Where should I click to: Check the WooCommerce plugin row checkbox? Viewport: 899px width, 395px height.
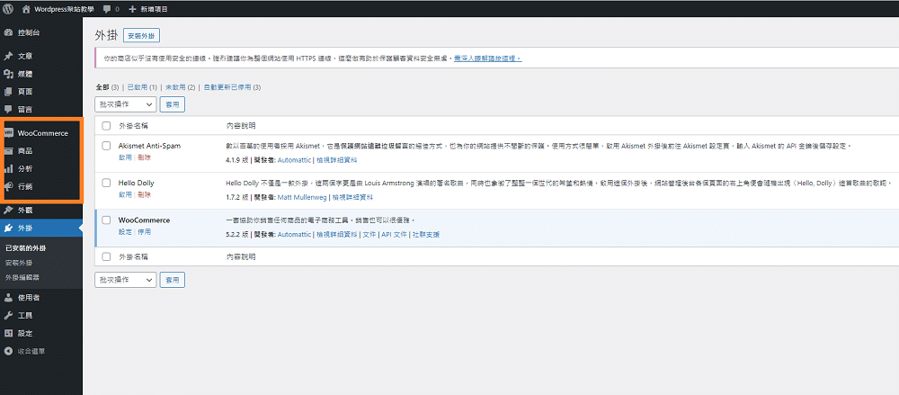point(106,220)
